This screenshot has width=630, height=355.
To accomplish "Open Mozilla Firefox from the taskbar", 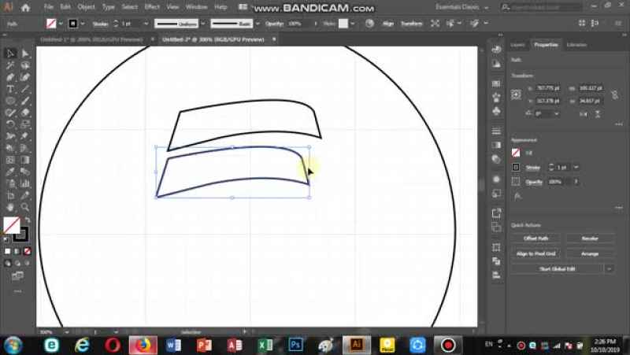I will click(x=143, y=345).
